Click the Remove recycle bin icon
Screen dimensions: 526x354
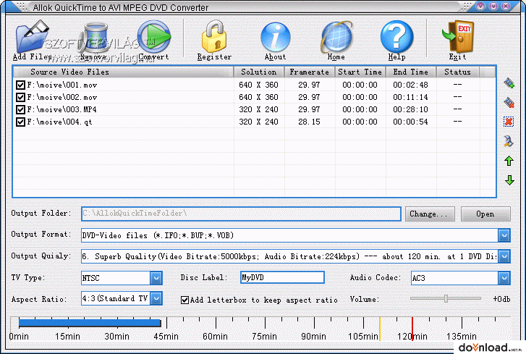click(96, 38)
